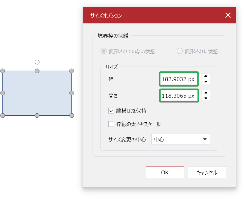Select 変形された状態 radio button
The image size is (244, 199).
[x=180, y=51]
